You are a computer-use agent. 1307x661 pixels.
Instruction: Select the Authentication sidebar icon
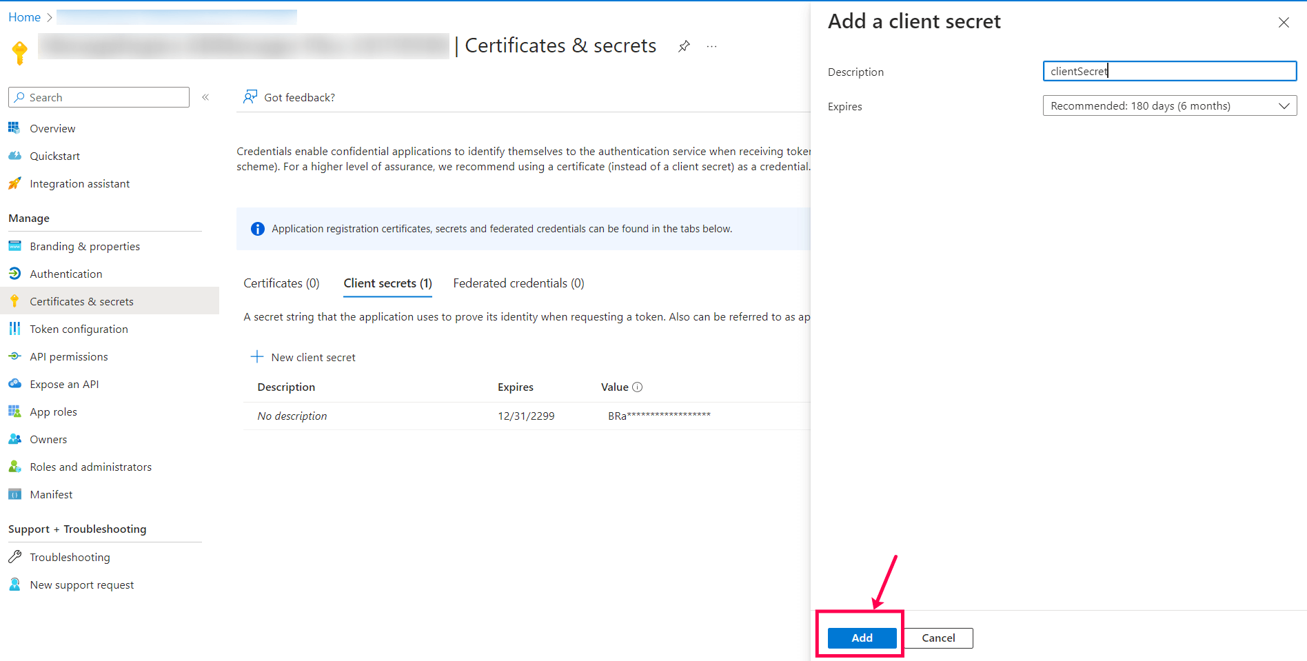click(x=14, y=273)
